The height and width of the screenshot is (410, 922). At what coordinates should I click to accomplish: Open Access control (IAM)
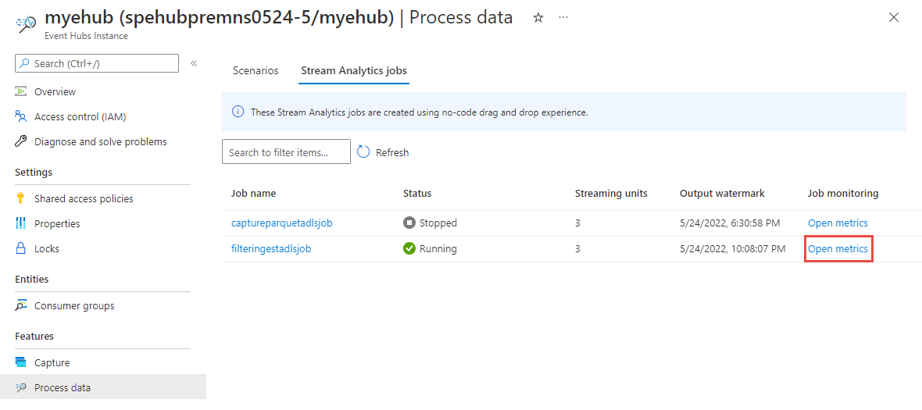[80, 116]
